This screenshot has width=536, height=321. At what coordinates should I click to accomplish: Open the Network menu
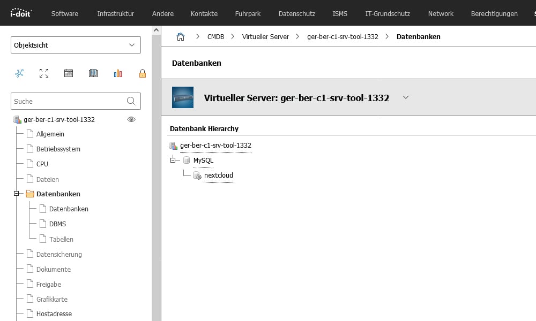(x=441, y=14)
